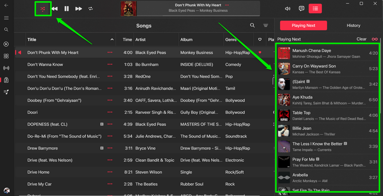Show the lyrics panel
The image size is (383, 196).
point(302,9)
